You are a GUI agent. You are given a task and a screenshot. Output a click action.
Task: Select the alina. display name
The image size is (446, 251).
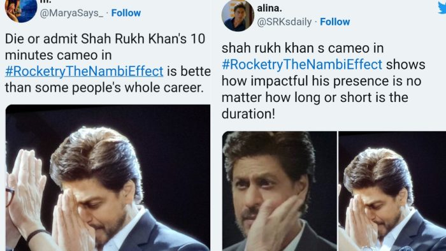click(270, 8)
